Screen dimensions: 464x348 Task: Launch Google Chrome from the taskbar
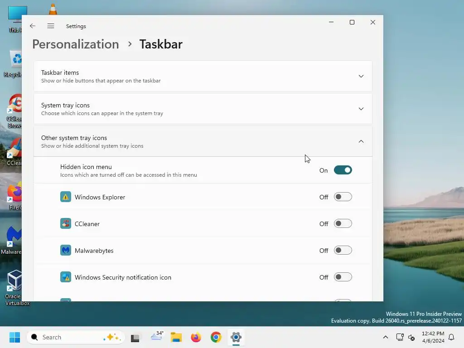pos(216,337)
